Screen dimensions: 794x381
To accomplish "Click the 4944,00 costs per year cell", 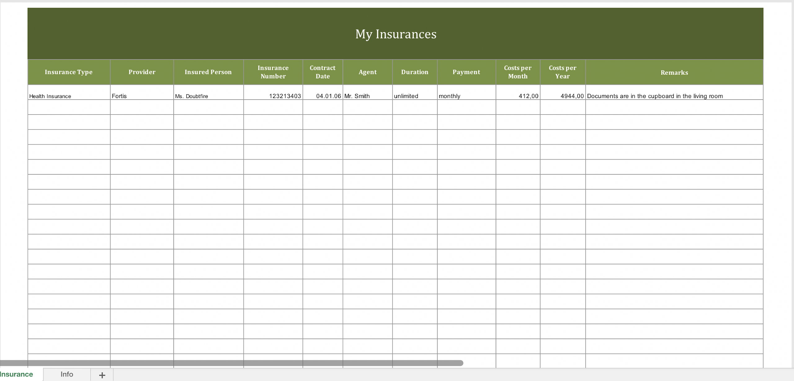I will (563, 96).
